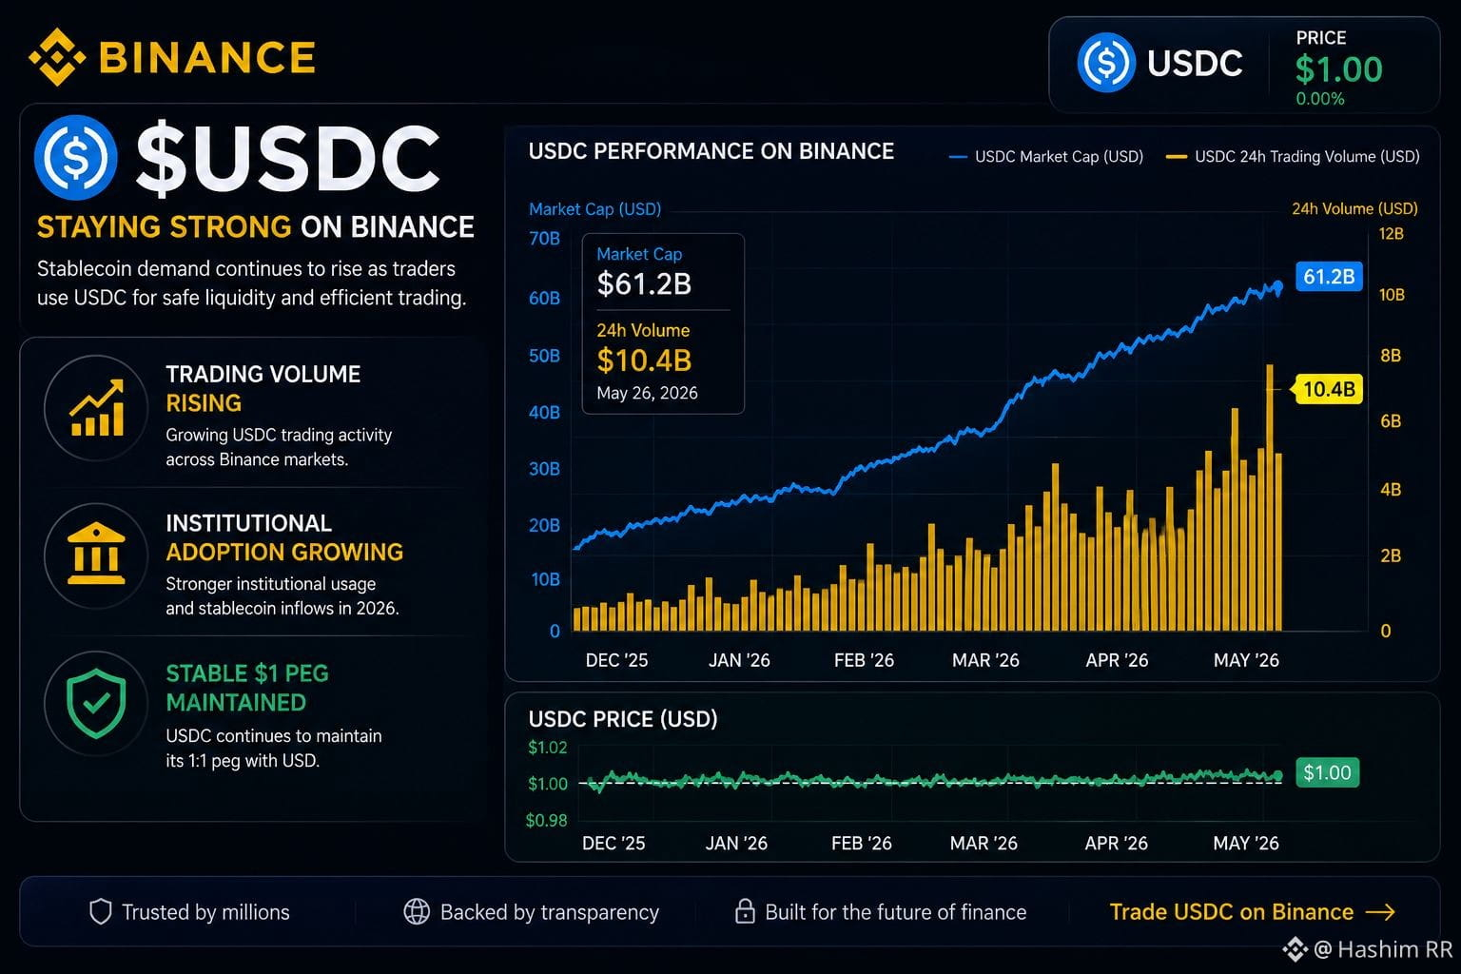Click the May 26, 2026 tooltip date

[647, 393]
